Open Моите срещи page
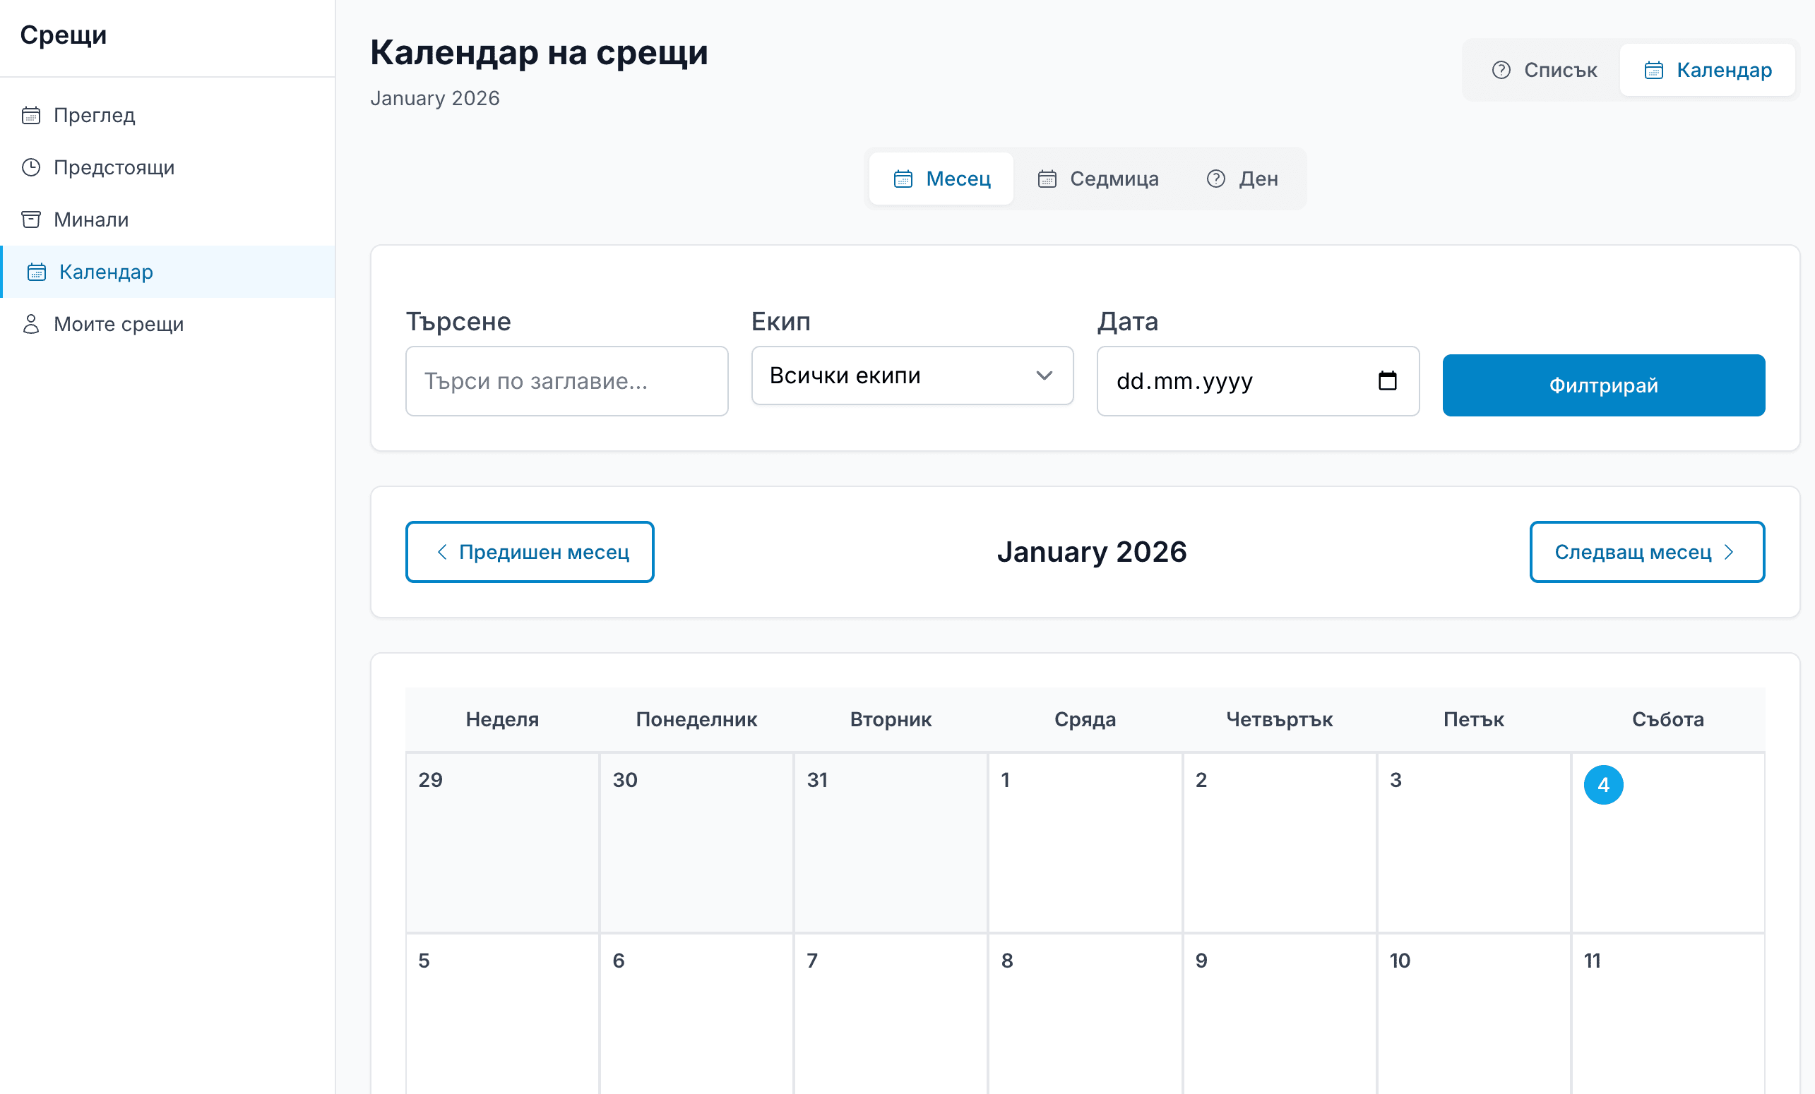This screenshot has width=1815, height=1094. (168, 324)
